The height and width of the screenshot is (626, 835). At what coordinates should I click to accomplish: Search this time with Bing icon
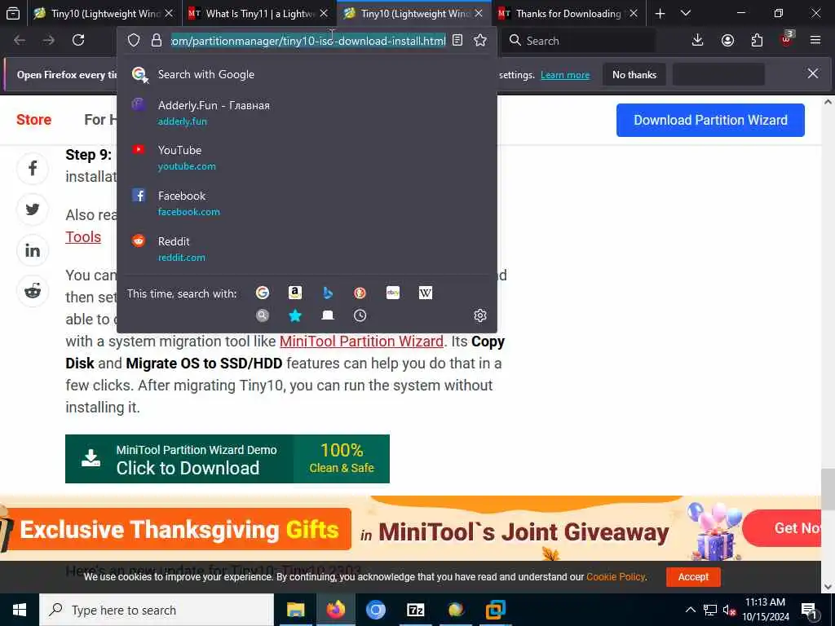[328, 293]
